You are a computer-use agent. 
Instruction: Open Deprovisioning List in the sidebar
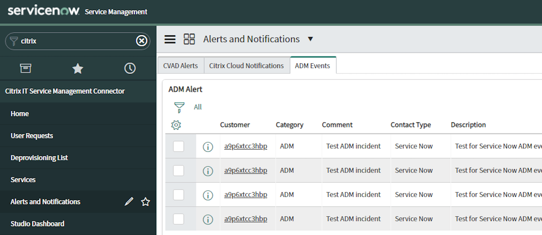click(39, 158)
